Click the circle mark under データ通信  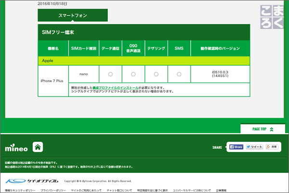[x=110, y=74]
